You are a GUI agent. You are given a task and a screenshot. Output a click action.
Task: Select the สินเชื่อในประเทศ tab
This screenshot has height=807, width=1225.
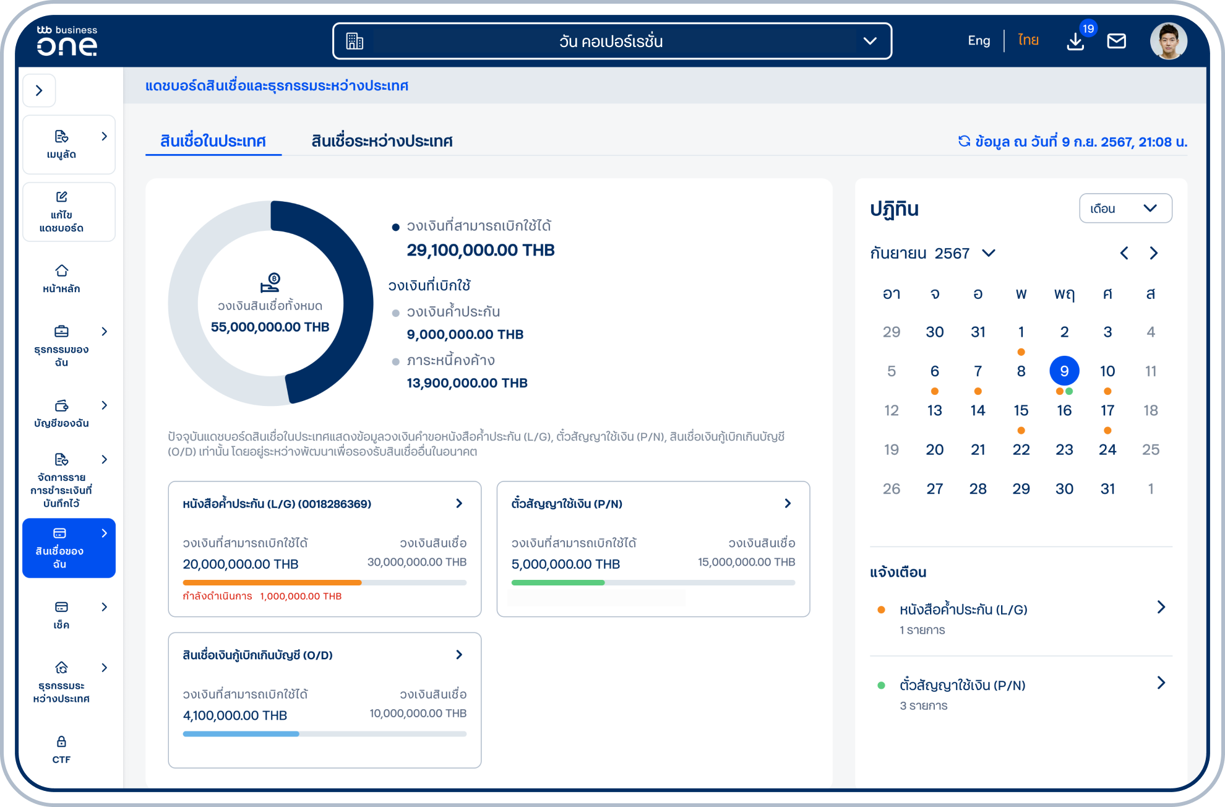pyautogui.click(x=213, y=141)
